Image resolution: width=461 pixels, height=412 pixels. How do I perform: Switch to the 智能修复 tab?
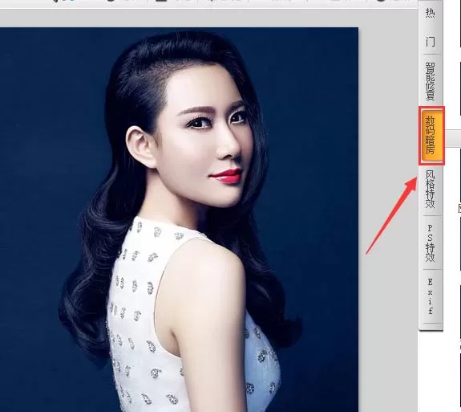[x=431, y=80]
